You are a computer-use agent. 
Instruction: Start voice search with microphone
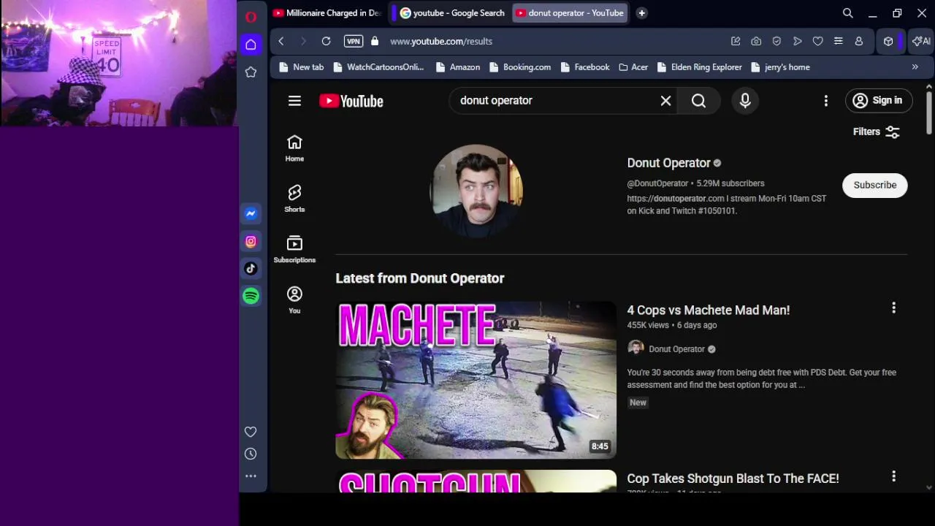(745, 101)
